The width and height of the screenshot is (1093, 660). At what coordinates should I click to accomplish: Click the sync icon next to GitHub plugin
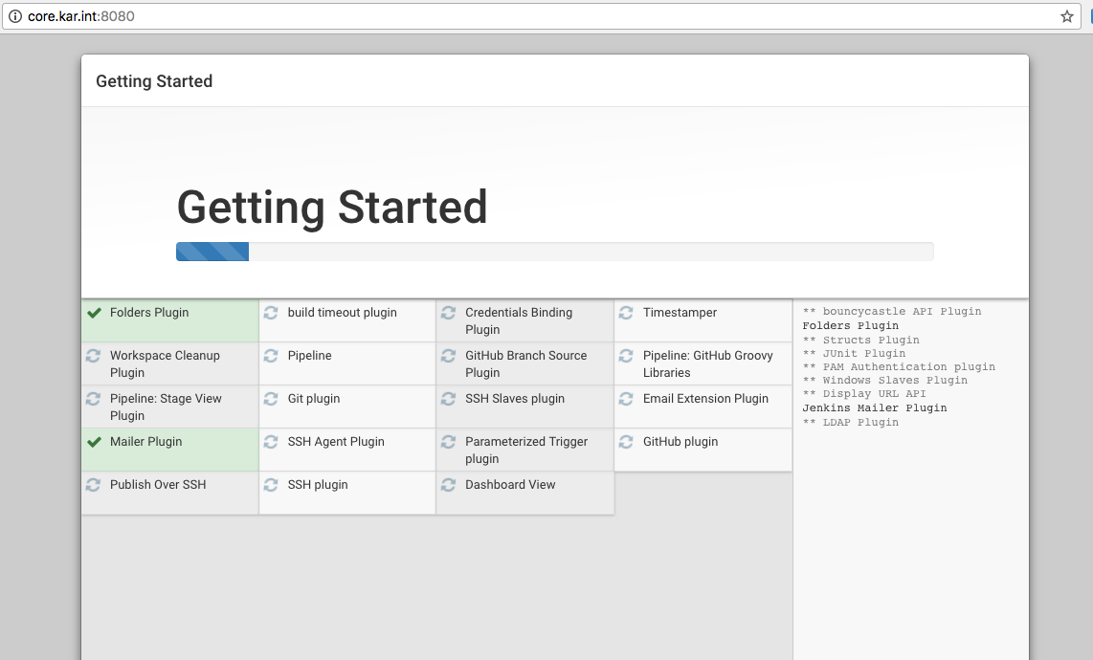click(626, 442)
